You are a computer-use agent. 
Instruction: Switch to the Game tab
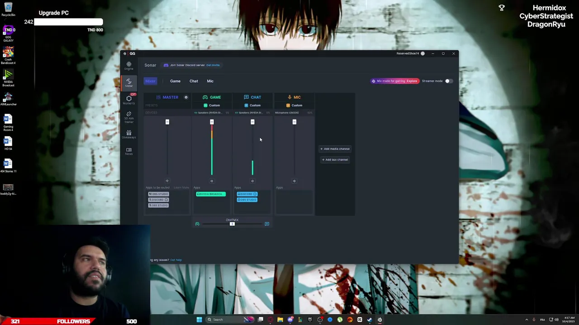click(x=175, y=81)
